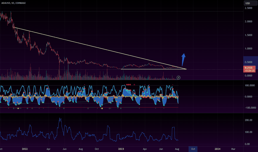Click the 1.0000 price axis label
Image resolution: width=258 pixels, height=152 pixels.
(249, 49)
